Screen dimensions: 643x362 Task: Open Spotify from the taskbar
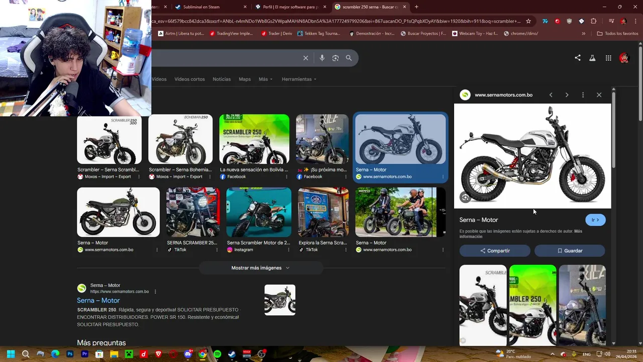tap(217, 354)
